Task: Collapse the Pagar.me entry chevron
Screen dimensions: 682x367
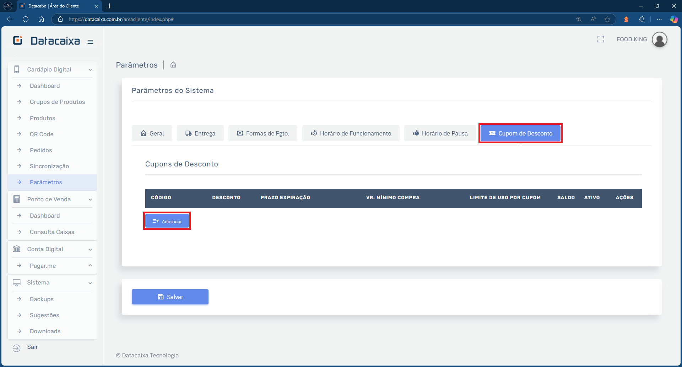Action: coord(90,266)
